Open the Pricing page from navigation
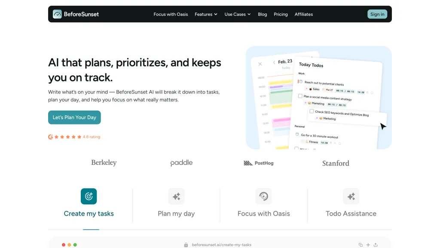 click(281, 14)
